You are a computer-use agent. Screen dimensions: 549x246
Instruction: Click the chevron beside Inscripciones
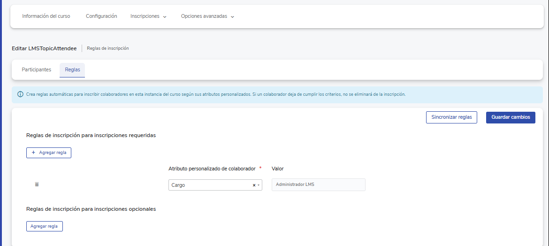coord(165,17)
